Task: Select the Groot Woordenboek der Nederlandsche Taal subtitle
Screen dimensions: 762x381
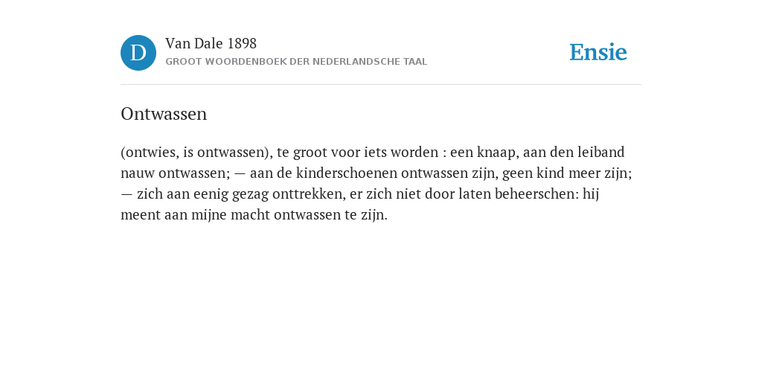Action: point(296,62)
